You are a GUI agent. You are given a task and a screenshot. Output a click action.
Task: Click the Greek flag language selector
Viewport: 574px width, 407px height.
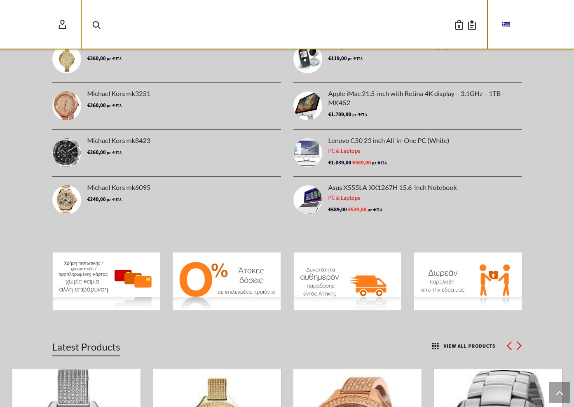(506, 25)
